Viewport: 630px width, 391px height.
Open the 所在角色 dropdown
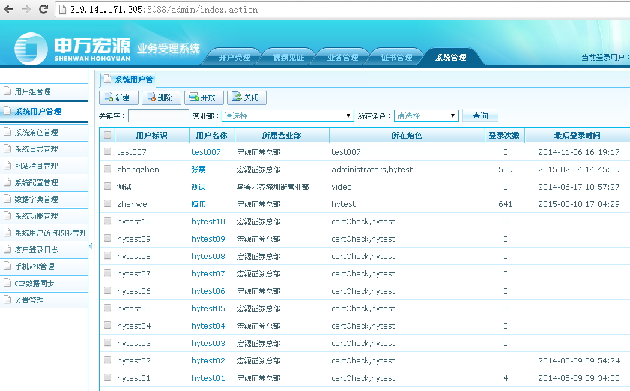click(x=426, y=116)
